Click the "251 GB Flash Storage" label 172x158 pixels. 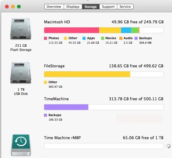click(x=21, y=48)
